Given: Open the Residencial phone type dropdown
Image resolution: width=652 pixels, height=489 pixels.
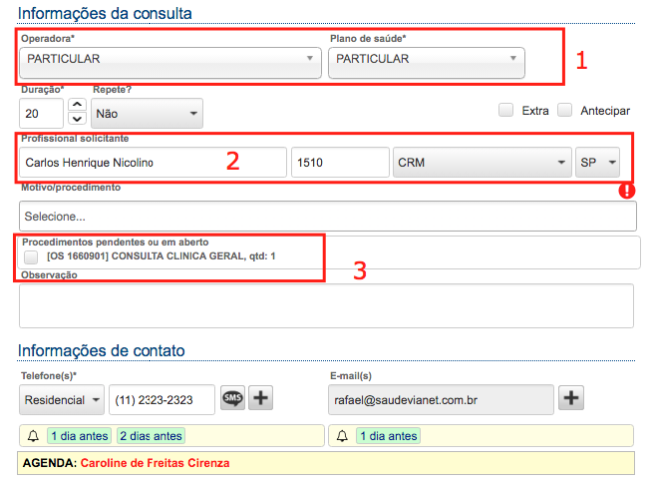Looking at the screenshot, I should (62, 400).
